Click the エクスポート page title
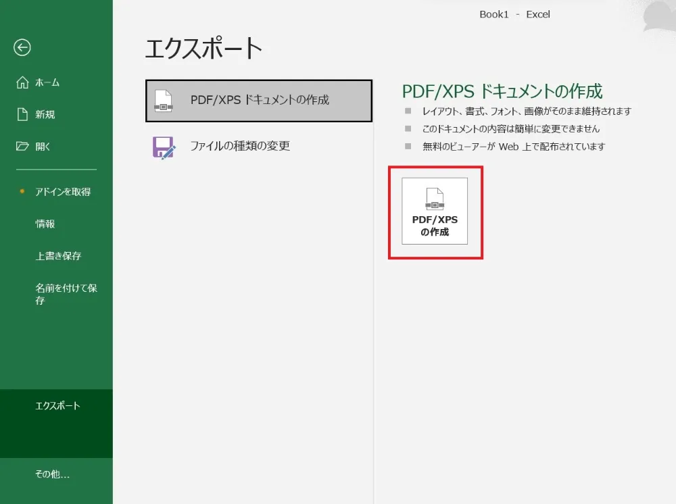This screenshot has height=504, width=676. pos(203,48)
